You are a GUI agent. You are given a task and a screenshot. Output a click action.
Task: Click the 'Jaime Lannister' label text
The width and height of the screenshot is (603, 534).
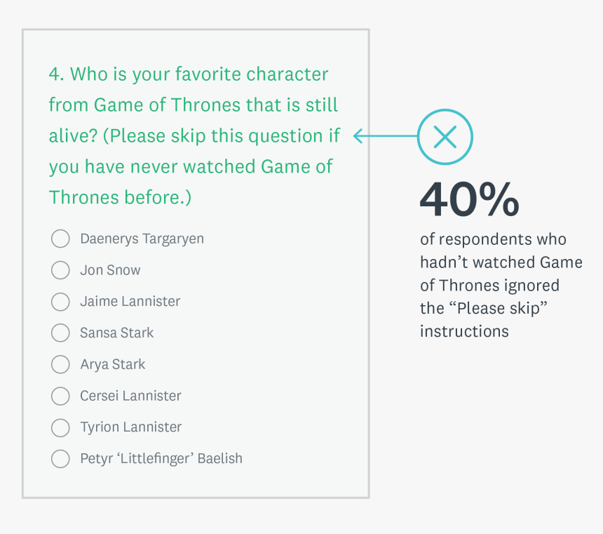130,302
